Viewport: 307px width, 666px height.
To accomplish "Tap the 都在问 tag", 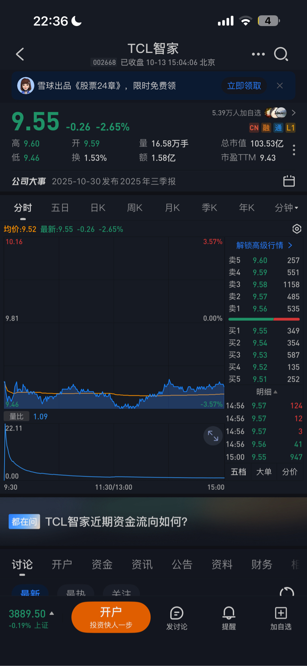I will pos(24,522).
